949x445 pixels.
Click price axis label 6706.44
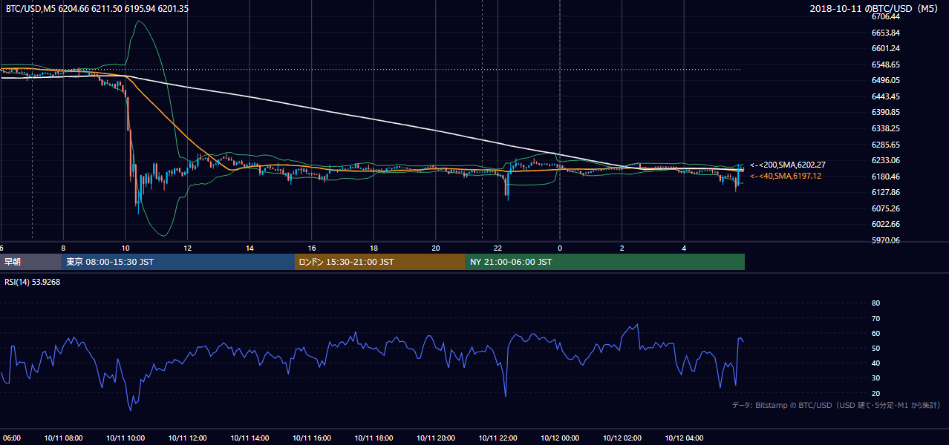(886, 16)
